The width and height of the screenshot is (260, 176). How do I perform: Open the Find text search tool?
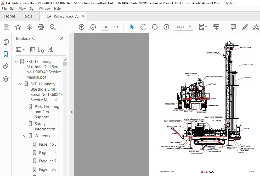pos(53,27)
